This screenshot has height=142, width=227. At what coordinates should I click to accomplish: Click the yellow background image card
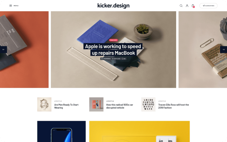click(139, 131)
